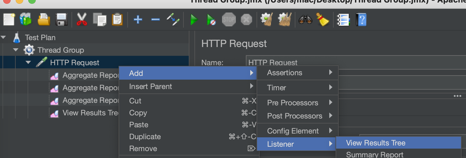Select Thread Group in the tree
This screenshot has height=158, width=466.
pos(61,50)
